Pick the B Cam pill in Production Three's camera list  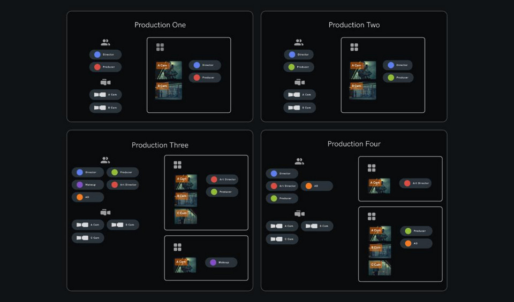pyautogui.click(x=123, y=225)
